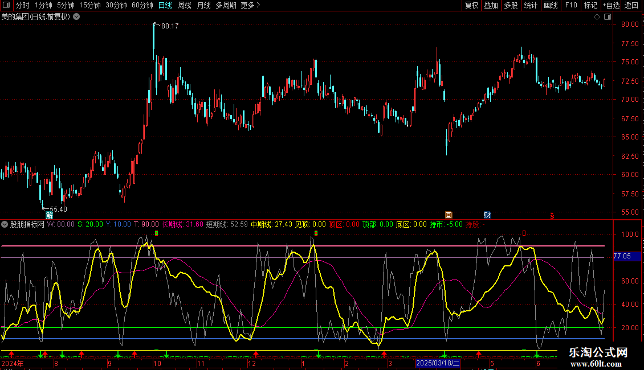Switch to the 周线 weekly period tab

coord(185,5)
